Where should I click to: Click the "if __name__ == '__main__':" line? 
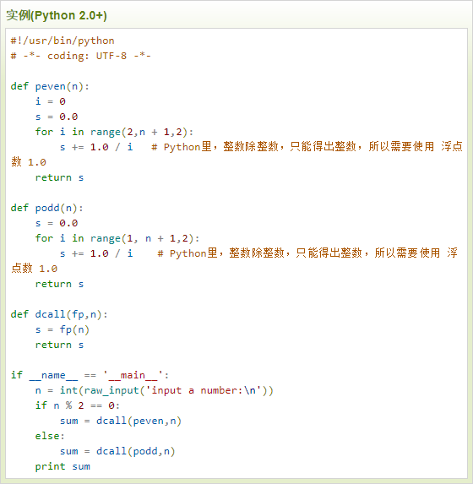tap(90, 375)
